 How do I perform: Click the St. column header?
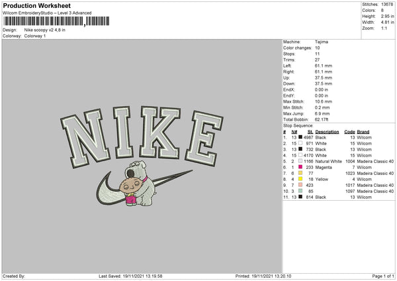pos(310,132)
